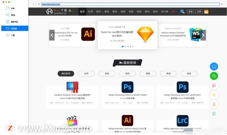Open the 模板 nav menu item
Screen dimensions: 227x135
click(107, 12)
